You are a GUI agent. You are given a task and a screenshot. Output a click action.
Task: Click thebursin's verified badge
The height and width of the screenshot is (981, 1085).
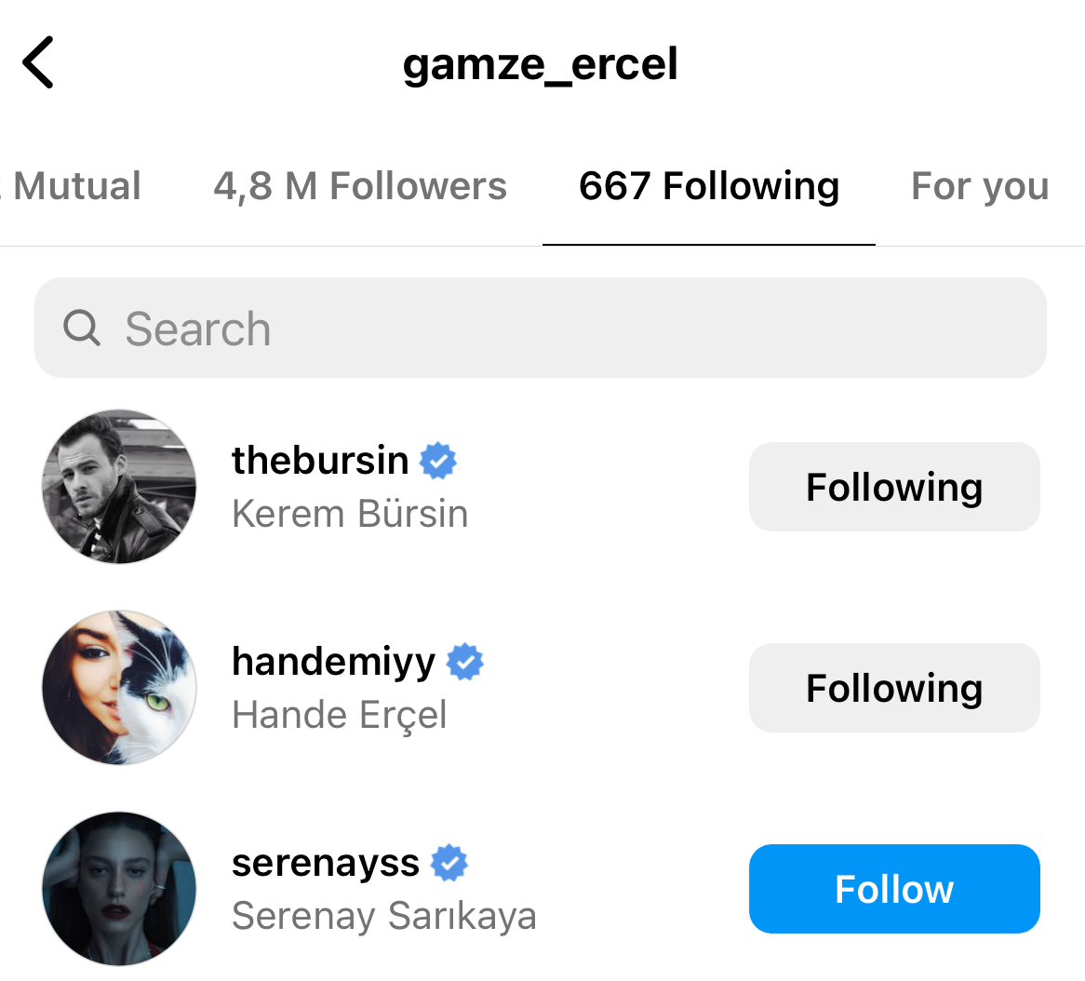point(438,461)
